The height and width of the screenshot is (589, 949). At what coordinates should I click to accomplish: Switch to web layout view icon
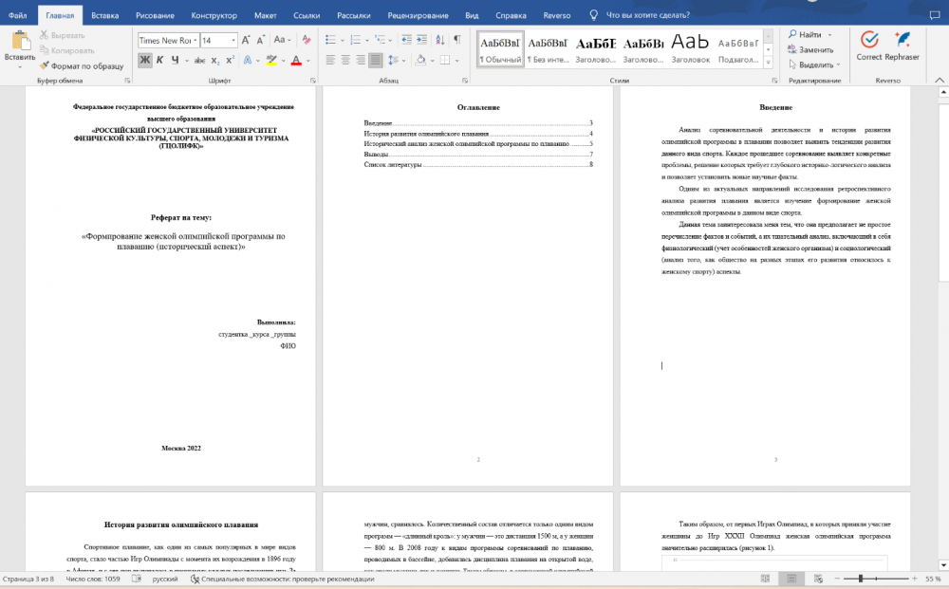coord(818,579)
